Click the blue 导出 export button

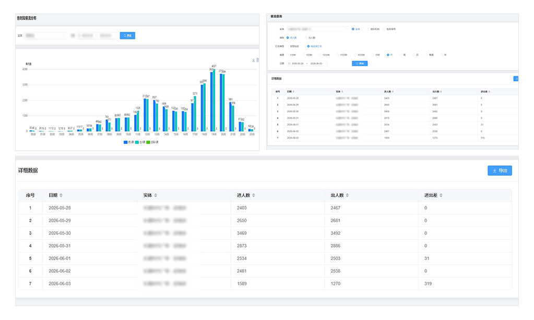(500, 170)
